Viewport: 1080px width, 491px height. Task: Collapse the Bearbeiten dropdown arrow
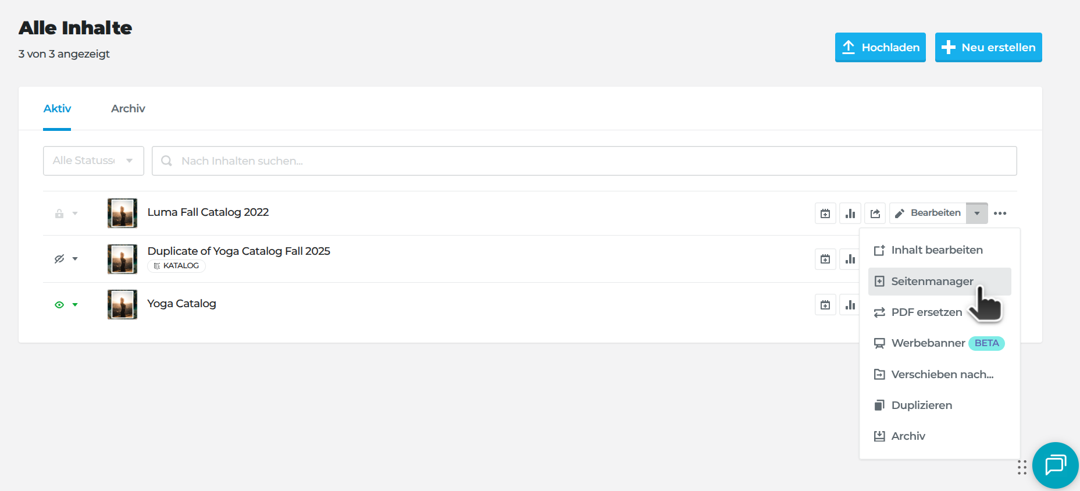977,214
